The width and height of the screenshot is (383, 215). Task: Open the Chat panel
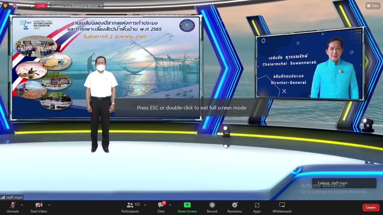pyautogui.click(x=161, y=207)
